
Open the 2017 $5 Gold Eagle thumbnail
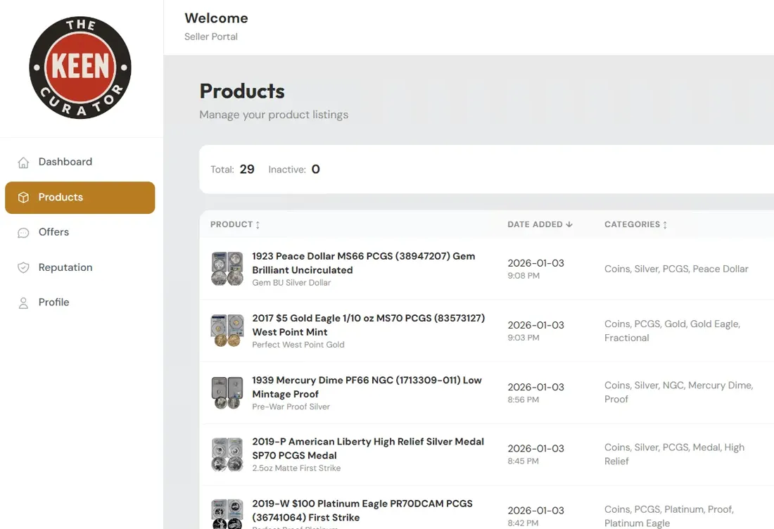pyautogui.click(x=227, y=331)
